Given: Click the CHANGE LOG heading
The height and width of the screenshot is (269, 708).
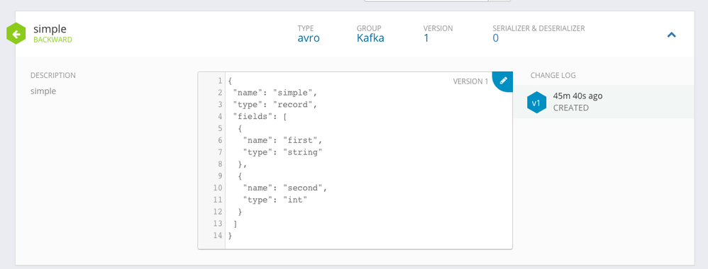Looking at the screenshot, I should [553, 75].
